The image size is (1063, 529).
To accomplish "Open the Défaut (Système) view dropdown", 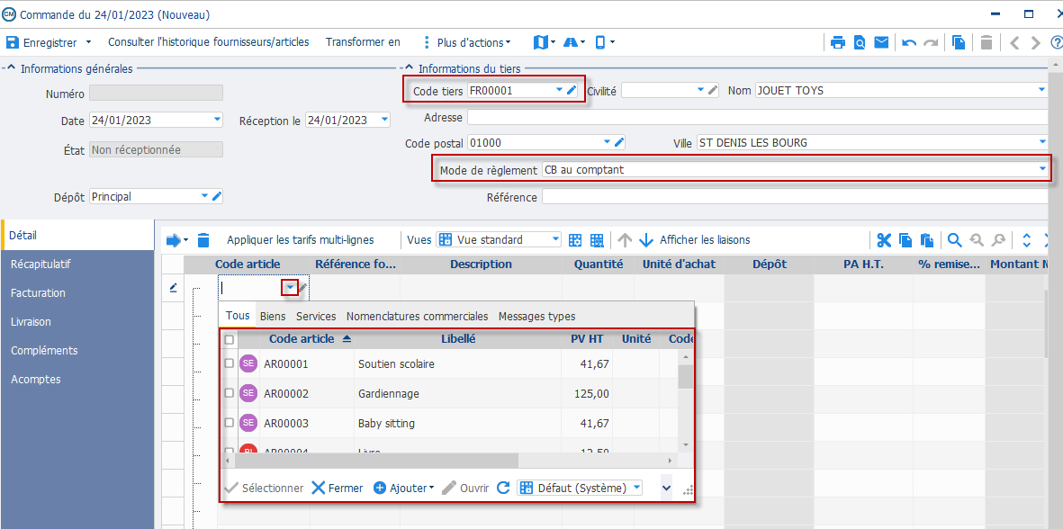I will 635,487.
